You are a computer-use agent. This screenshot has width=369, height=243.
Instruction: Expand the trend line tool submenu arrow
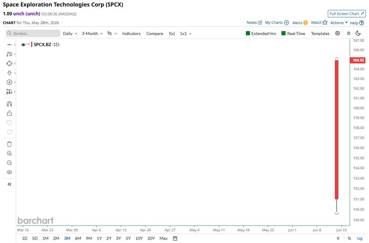(x=14, y=45)
